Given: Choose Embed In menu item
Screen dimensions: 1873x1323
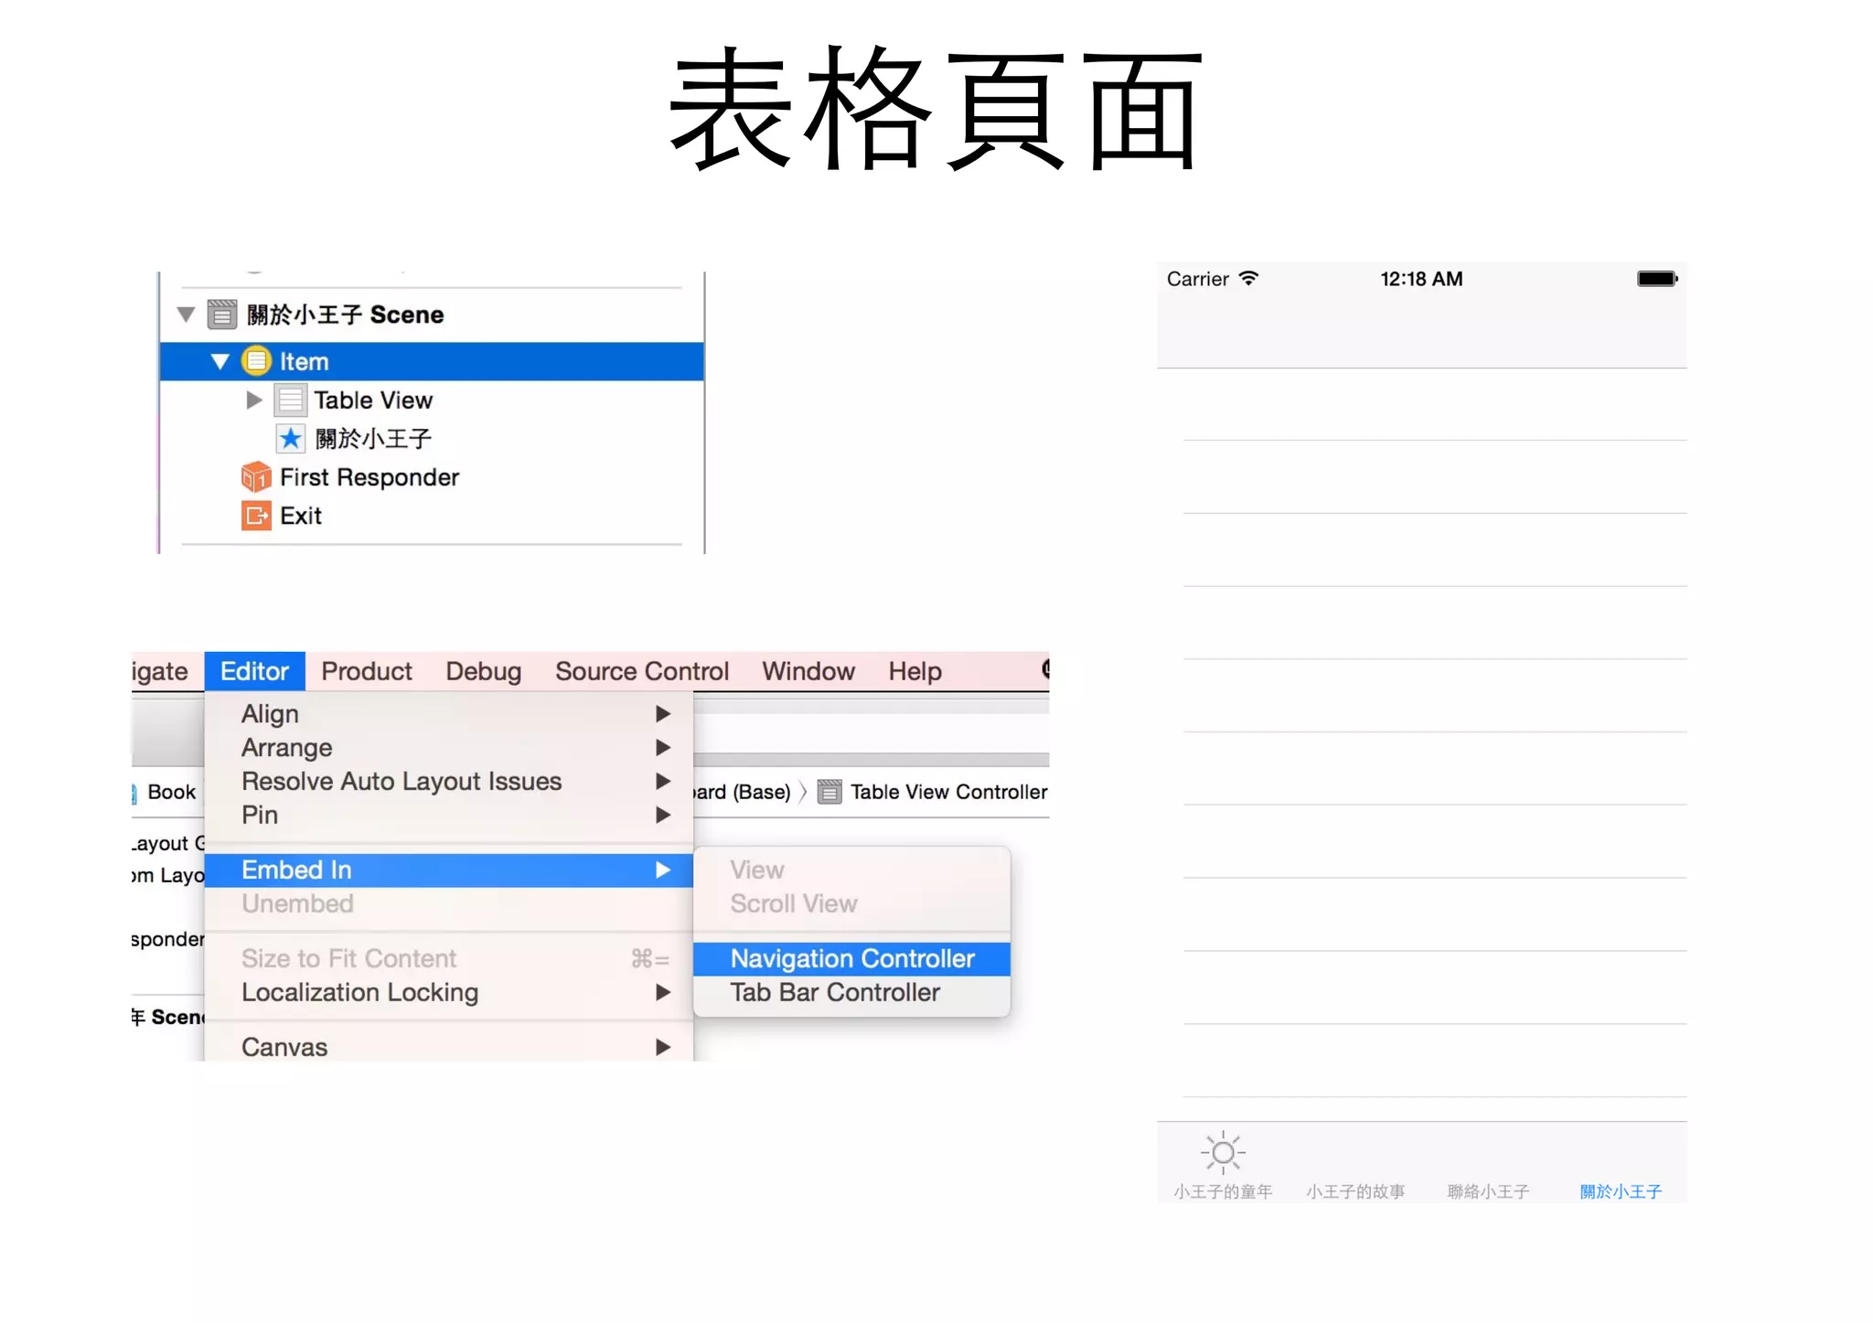Looking at the screenshot, I should pos(448,870).
